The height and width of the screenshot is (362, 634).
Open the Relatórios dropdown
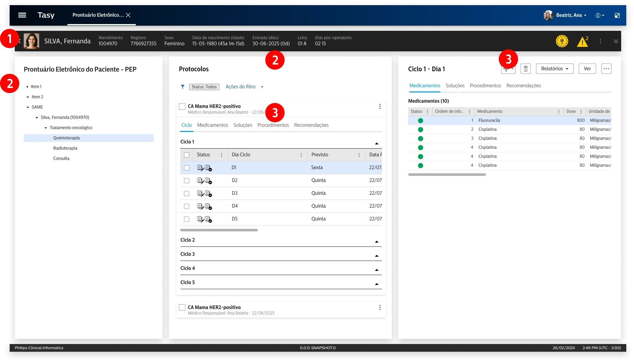555,69
